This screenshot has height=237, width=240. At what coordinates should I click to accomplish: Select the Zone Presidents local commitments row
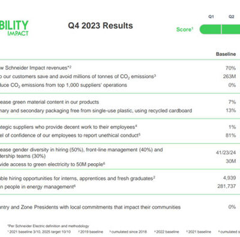(120, 207)
